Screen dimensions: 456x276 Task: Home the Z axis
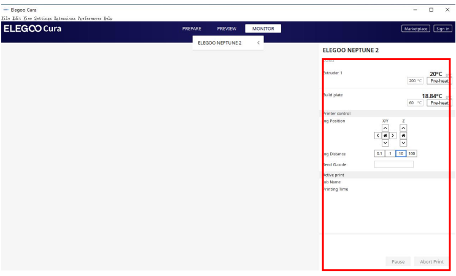403,136
